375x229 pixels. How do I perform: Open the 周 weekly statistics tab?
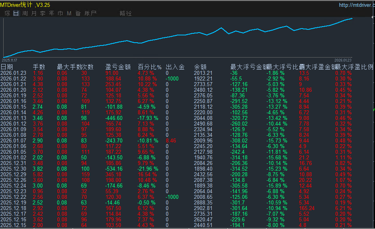pos(25,13)
